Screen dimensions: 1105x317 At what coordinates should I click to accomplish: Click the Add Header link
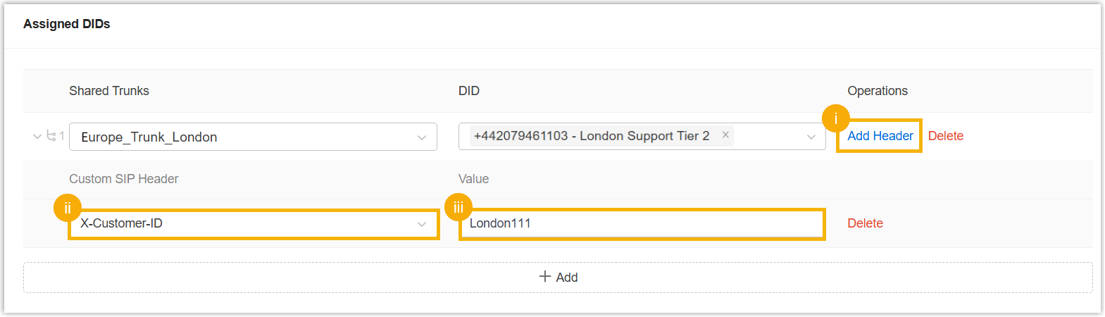tap(880, 136)
